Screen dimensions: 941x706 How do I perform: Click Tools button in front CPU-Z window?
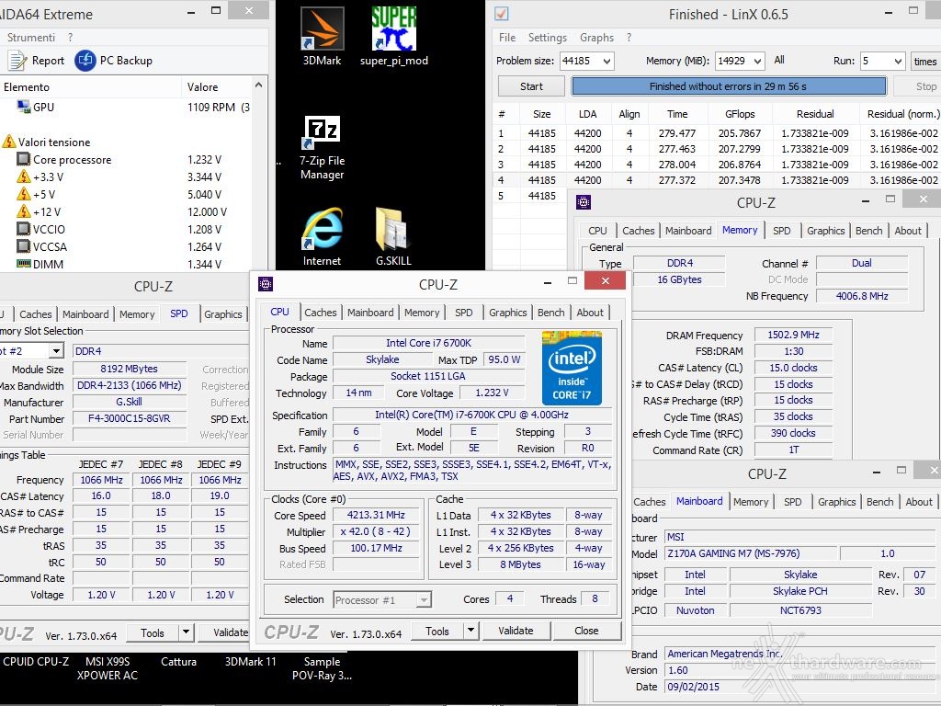point(436,631)
